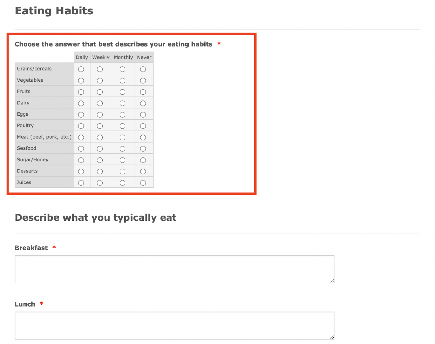Screen dimensions: 435x344
Task: Select Daily for Grains/cereals
Action: pyautogui.click(x=81, y=69)
